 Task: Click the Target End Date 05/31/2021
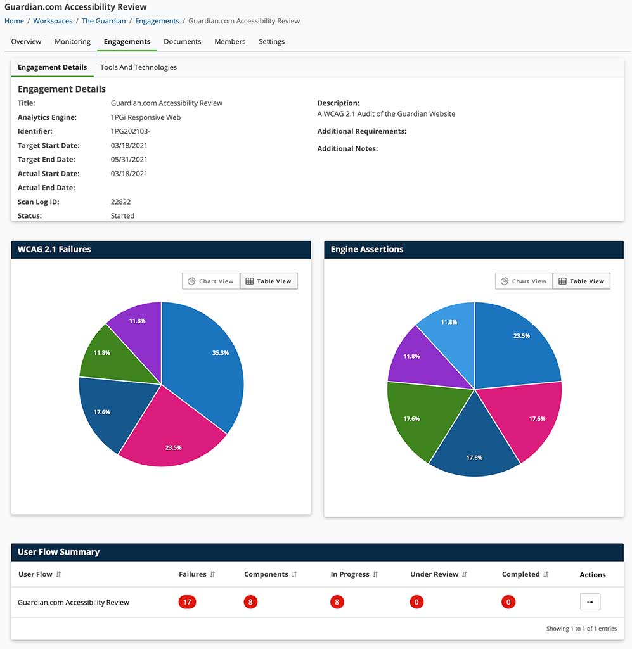(129, 159)
